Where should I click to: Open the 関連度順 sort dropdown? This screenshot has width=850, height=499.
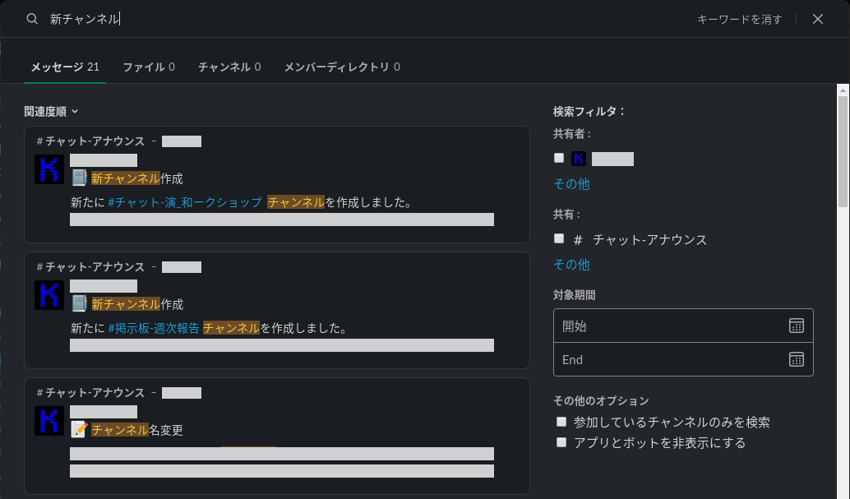point(48,110)
